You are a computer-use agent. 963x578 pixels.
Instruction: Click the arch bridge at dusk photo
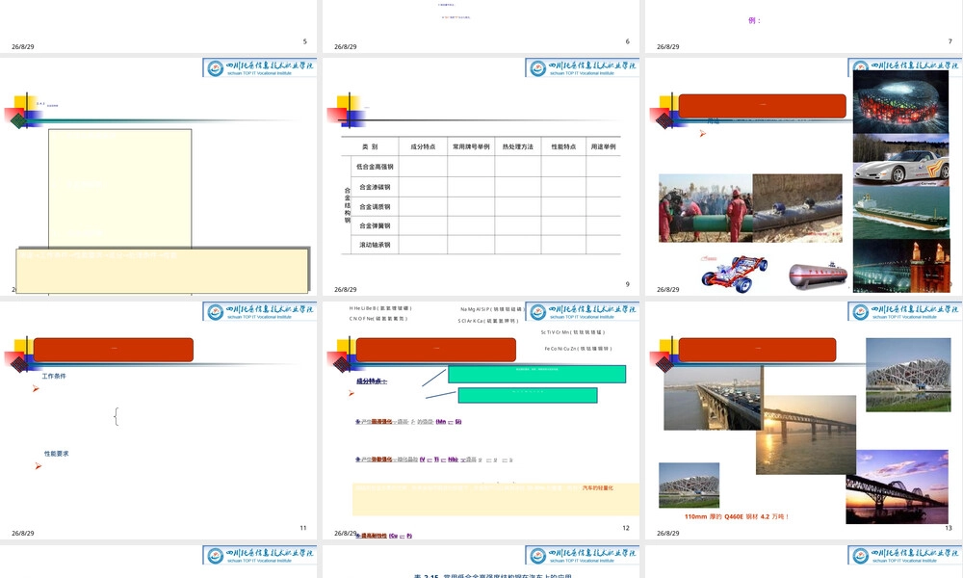897,486
